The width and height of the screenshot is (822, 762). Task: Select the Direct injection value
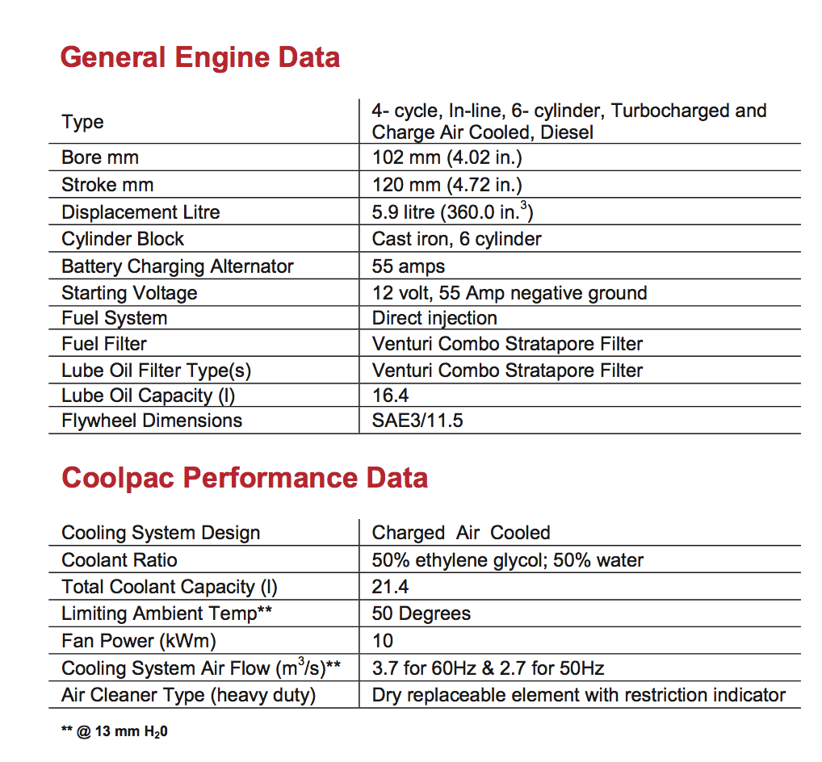[434, 318]
